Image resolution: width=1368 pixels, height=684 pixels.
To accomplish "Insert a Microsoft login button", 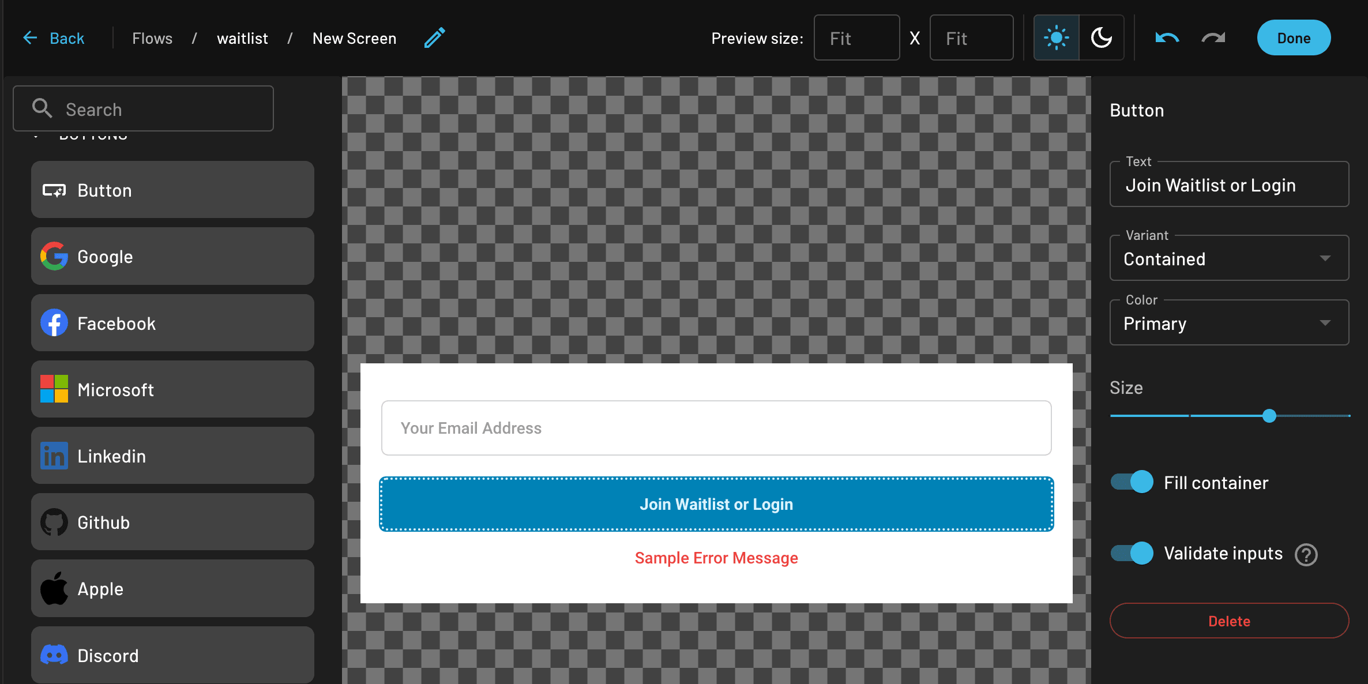I will click(x=172, y=389).
